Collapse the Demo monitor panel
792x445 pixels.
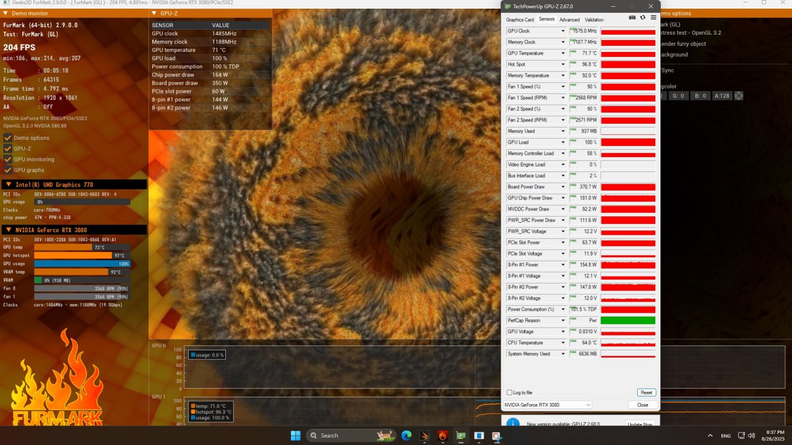tap(6, 13)
